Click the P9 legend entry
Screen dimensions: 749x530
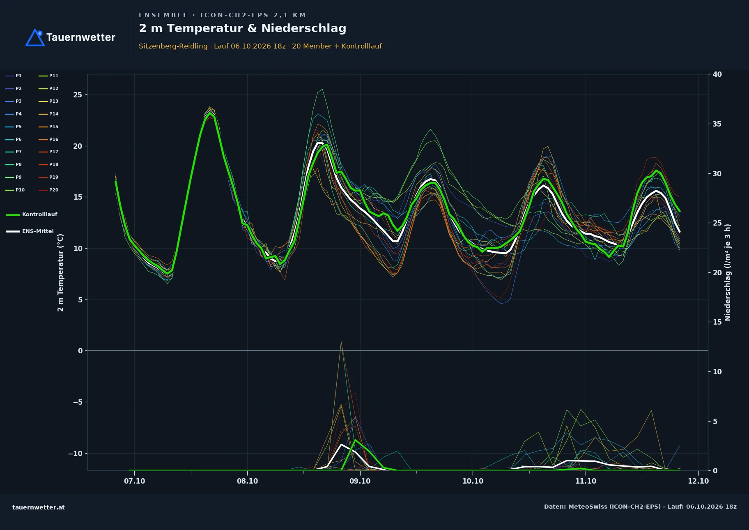tap(13, 177)
